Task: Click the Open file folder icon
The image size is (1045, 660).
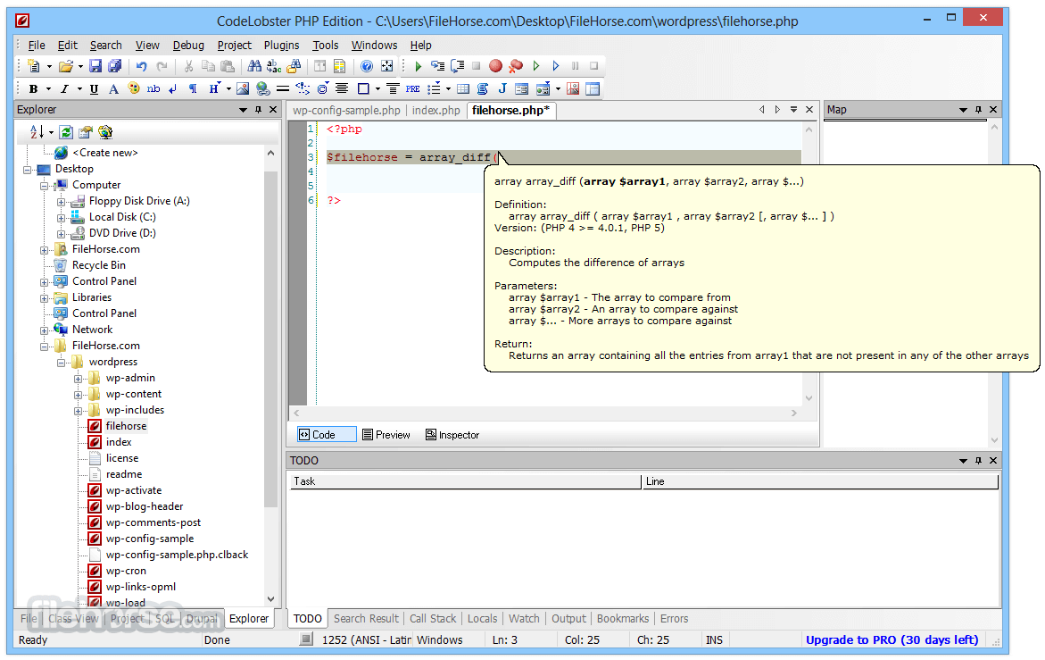Action: click(65, 66)
